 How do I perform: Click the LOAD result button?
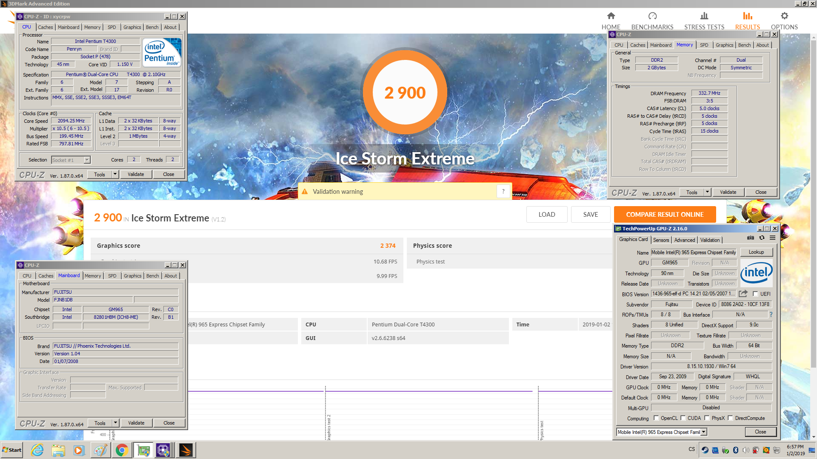coord(547,215)
